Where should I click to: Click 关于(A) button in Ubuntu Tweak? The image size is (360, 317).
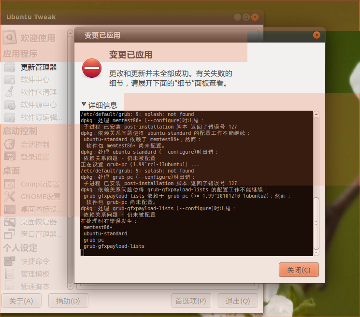coord(21,301)
